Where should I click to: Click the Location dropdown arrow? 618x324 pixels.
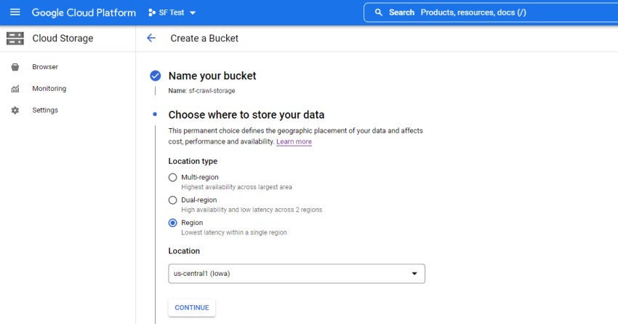tap(414, 274)
